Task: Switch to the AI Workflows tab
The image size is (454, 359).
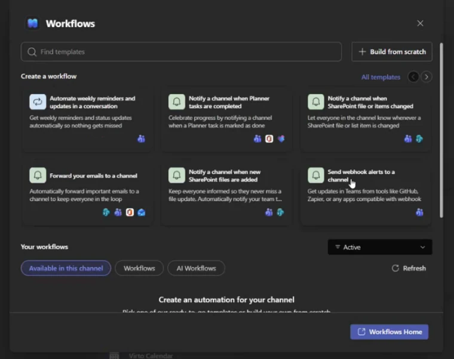Action: tap(197, 268)
